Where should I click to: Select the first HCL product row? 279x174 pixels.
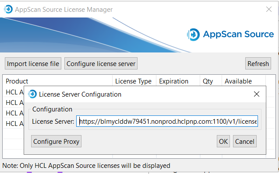14,92
